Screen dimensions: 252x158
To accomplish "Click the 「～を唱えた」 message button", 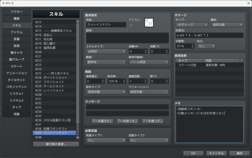I will coord(102,121).
